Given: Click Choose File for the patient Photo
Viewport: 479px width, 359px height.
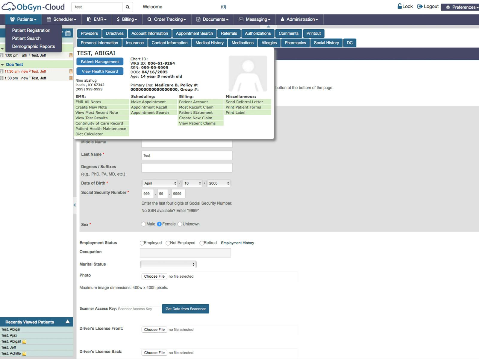Looking at the screenshot, I should tap(154, 276).
